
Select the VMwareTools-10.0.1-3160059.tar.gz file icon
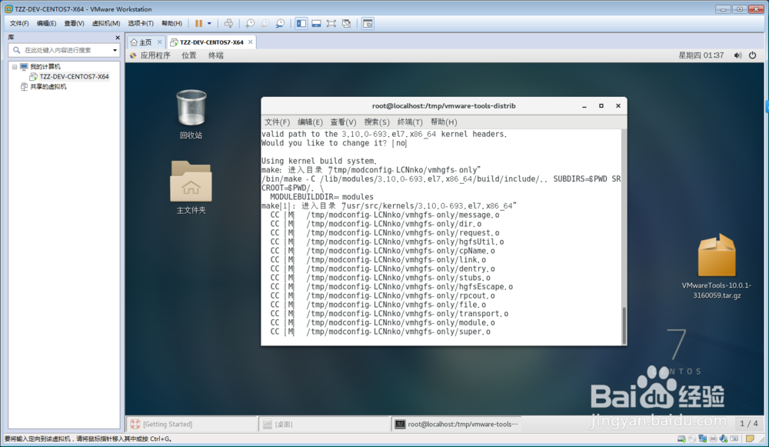(x=717, y=266)
